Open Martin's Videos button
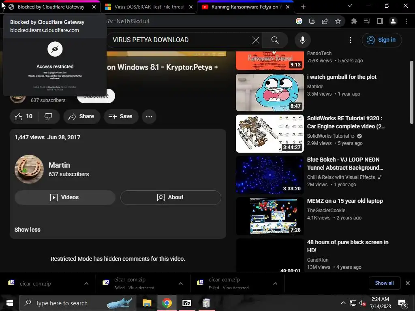The image size is (415, 311). (65, 197)
